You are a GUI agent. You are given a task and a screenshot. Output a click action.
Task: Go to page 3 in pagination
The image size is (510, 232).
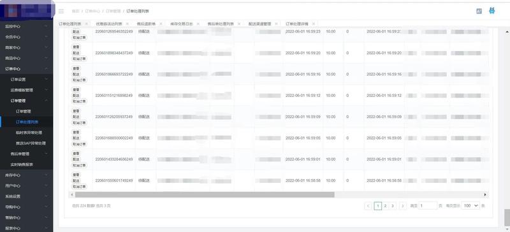393,206
